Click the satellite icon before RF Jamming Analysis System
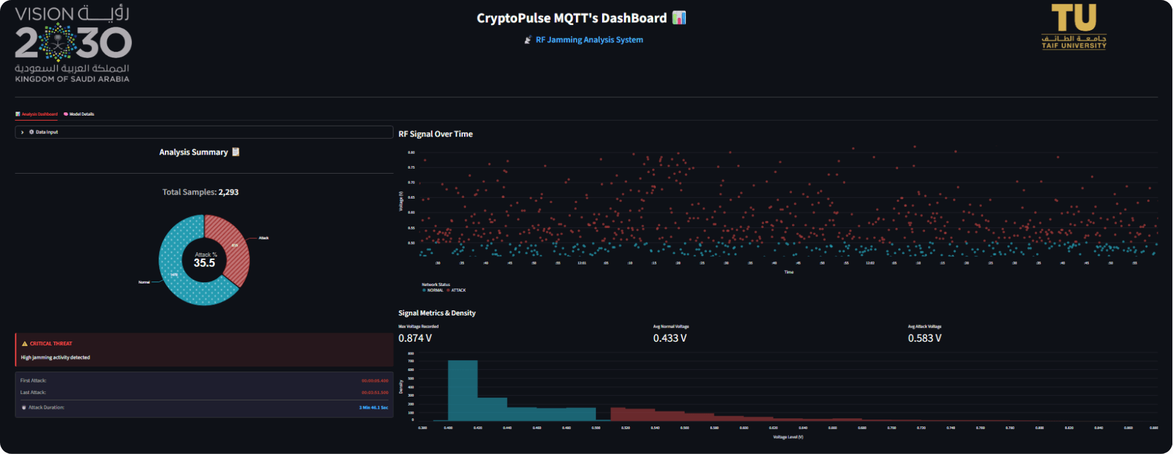 [x=528, y=40]
